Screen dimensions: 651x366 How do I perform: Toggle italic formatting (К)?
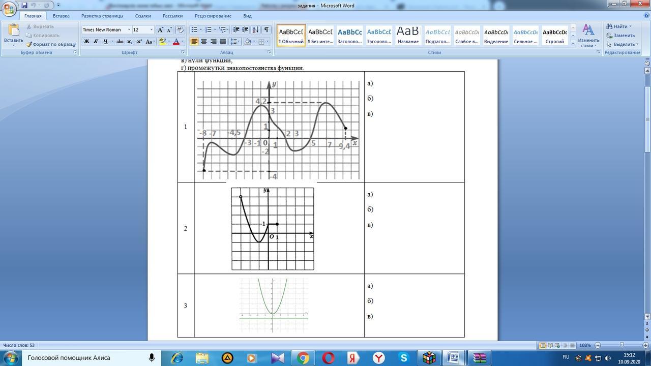point(96,42)
